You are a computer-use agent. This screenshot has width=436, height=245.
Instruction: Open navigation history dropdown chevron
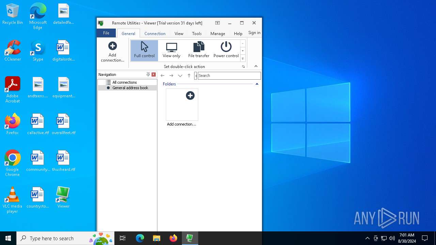point(180,76)
